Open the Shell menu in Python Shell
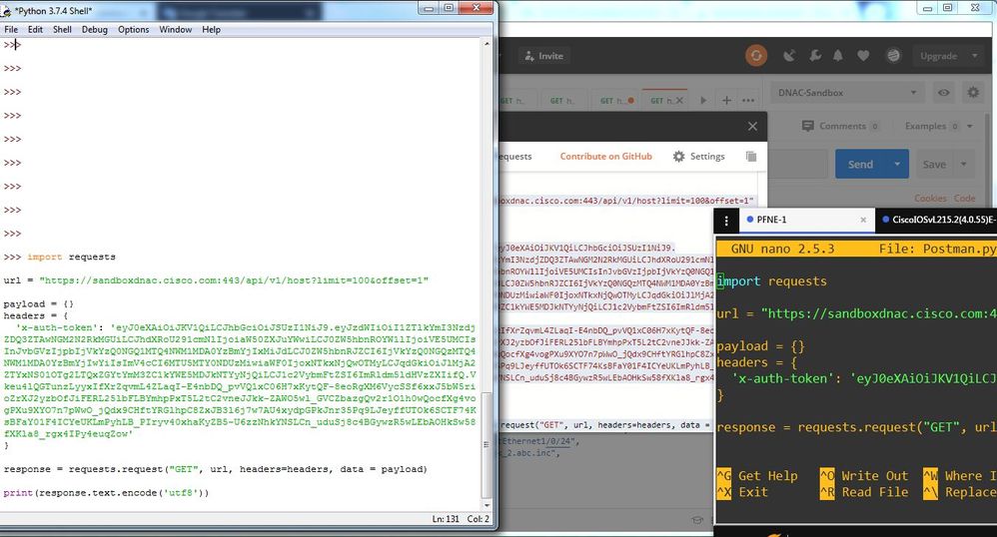The width and height of the screenshot is (997, 537). tap(62, 29)
